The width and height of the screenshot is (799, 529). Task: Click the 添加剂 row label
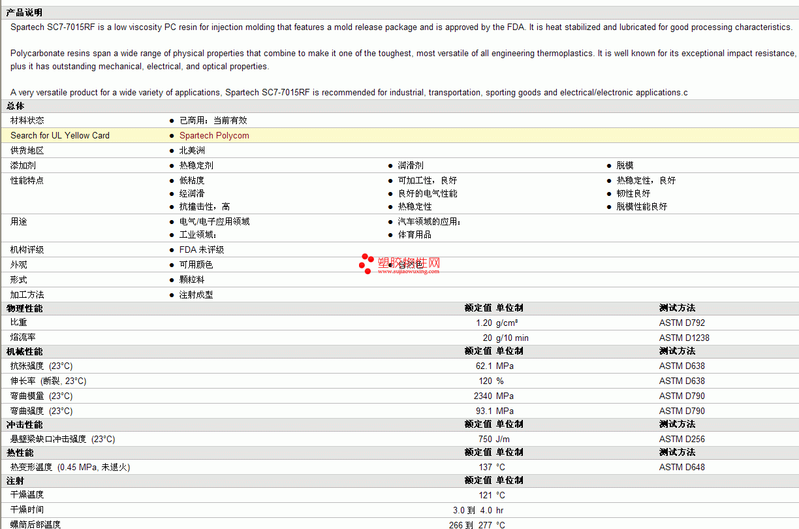23,165
